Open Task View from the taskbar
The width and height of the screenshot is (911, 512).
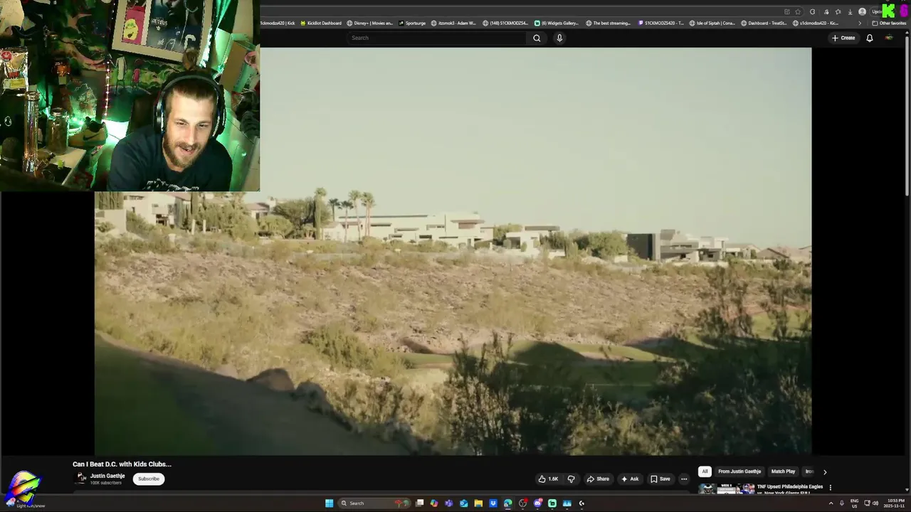(x=420, y=503)
